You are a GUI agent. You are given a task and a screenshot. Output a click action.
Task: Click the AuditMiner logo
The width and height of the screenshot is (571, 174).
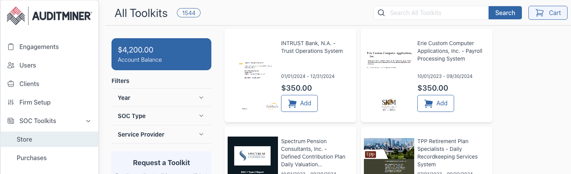[x=49, y=16]
